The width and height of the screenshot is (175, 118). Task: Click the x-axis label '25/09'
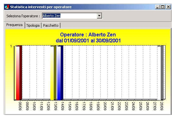pos(140,106)
